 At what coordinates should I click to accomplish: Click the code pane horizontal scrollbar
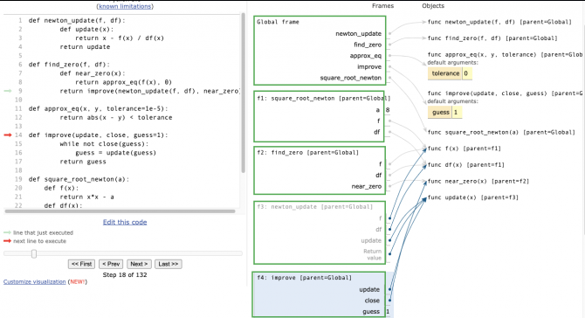click(120, 211)
